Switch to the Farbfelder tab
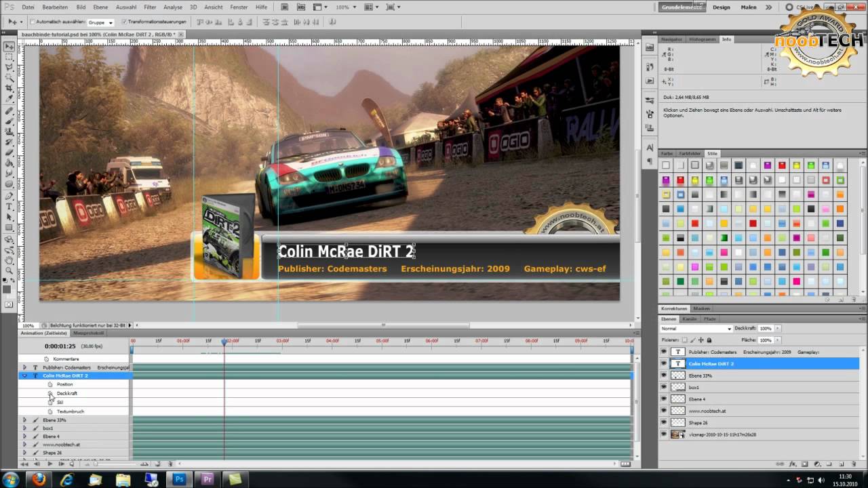The width and height of the screenshot is (868, 488). (690, 153)
